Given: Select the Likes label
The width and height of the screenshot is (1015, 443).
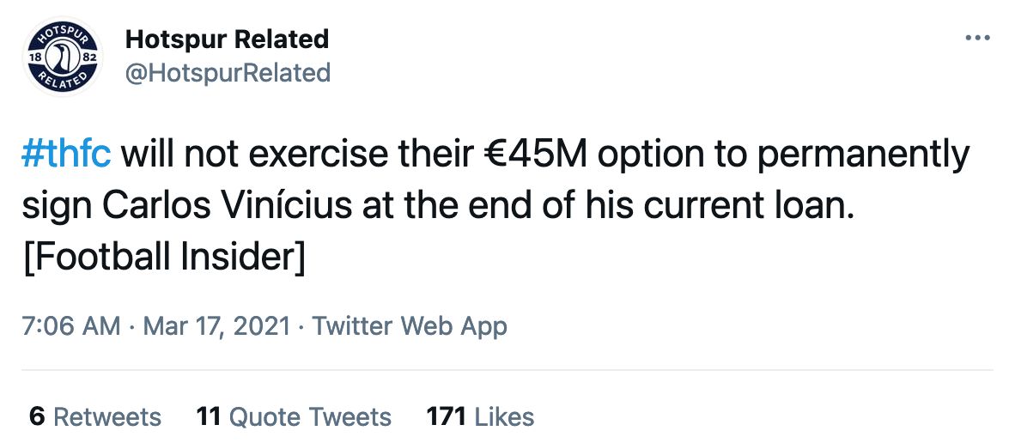Looking at the screenshot, I should click(504, 417).
